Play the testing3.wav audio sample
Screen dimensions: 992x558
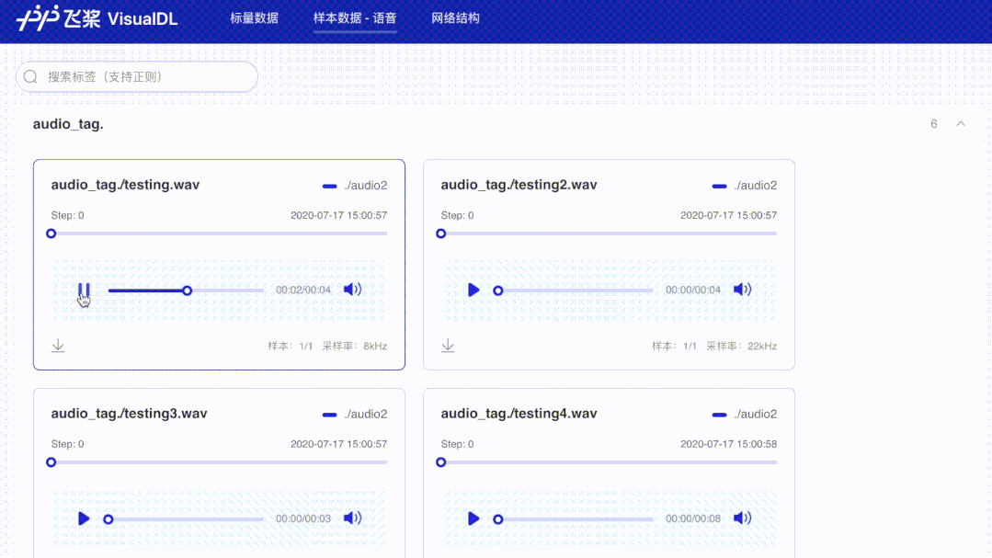point(84,518)
